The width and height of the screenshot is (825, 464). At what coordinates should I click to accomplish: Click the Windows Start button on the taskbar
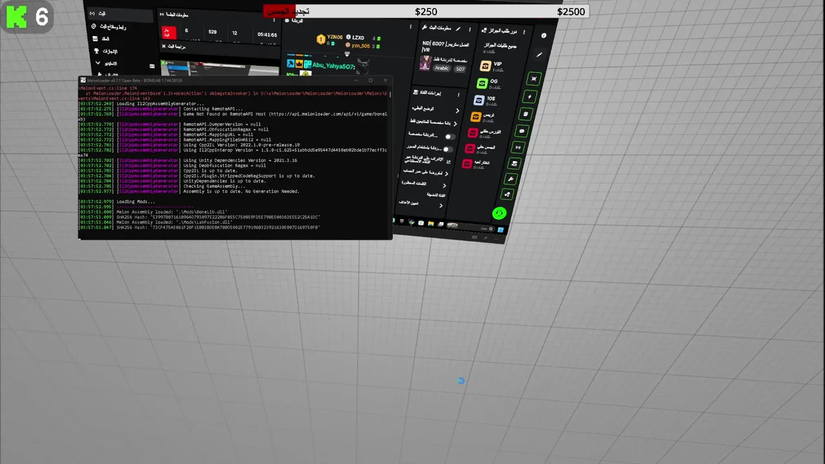coord(500,229)
